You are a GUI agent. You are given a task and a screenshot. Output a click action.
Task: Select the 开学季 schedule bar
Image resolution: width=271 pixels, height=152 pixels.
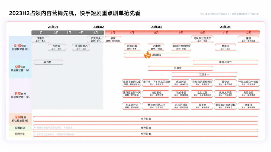click(178, 68)
